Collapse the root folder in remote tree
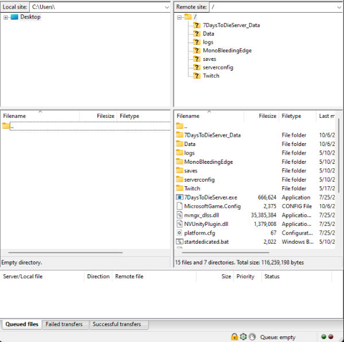Image resolution: width=344 pixels, height=342 pixels. tap(179, 17)
